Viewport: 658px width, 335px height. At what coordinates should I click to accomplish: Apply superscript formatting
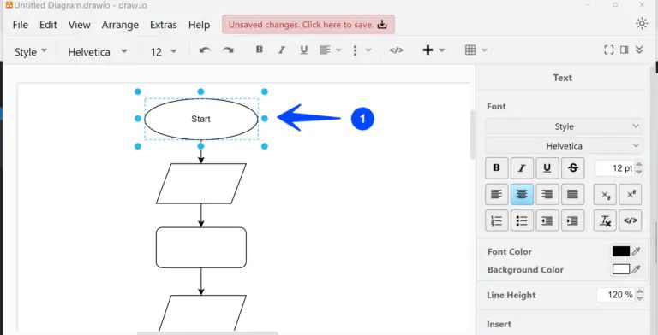point(631,194)
